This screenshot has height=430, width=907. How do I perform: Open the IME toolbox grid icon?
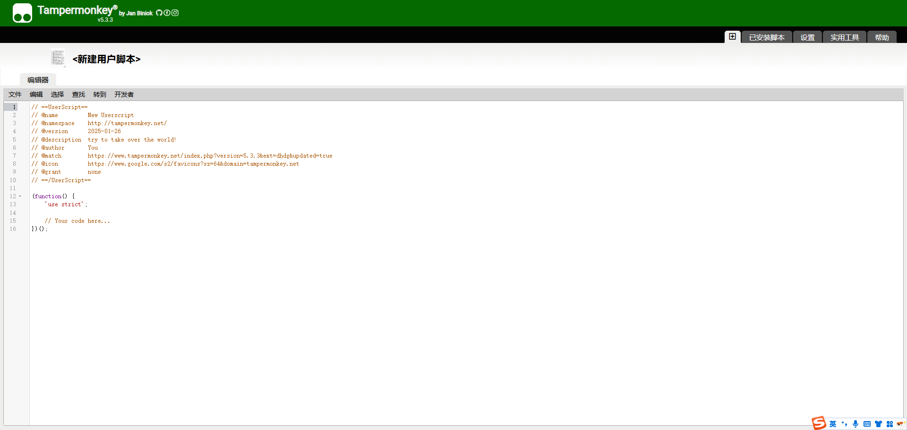click(890, 424)
